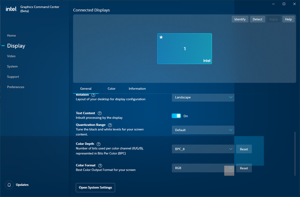Click the Color Depth help icon
This screenshot has height=197, width=300.
pyautogui.click(x=98, y=144)
